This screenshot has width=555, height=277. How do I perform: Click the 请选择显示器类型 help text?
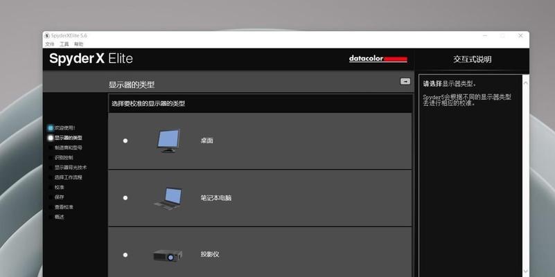(450, 84)
